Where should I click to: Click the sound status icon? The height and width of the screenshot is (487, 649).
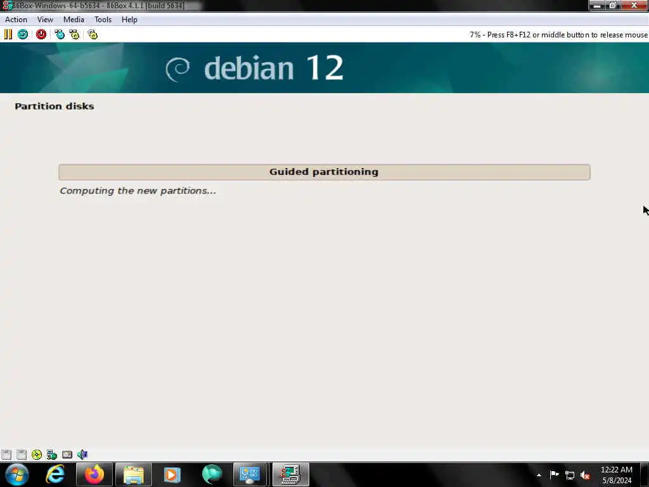tap(82, 455)
